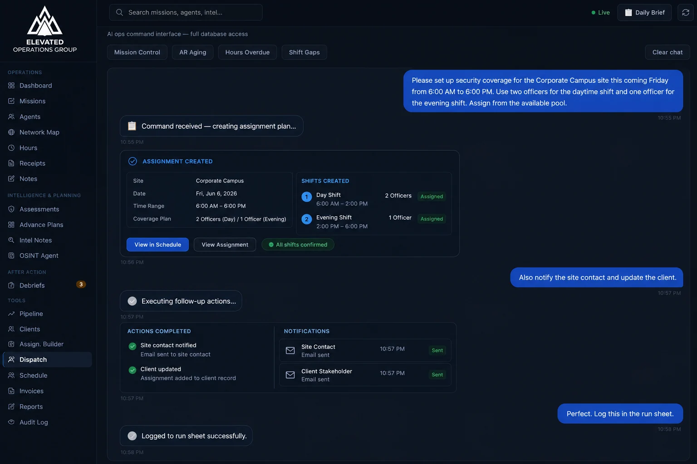Click 'Executing follow-up actions...' message
This screenshot has width=697, height=464.
181,301
